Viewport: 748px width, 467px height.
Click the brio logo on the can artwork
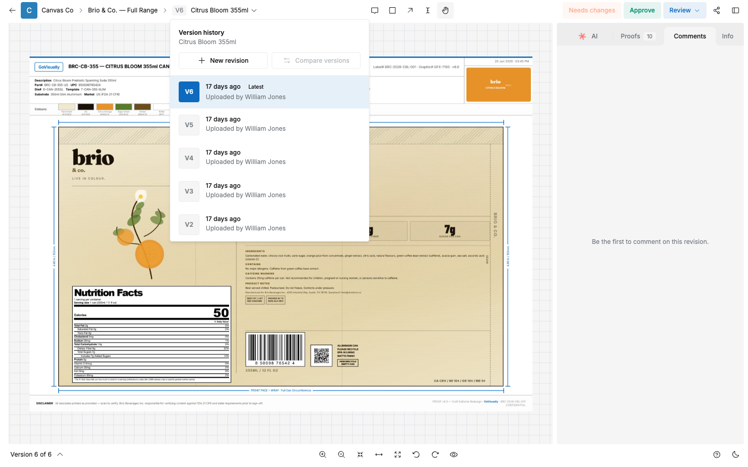pyautogui.click(x=93, y=157)
